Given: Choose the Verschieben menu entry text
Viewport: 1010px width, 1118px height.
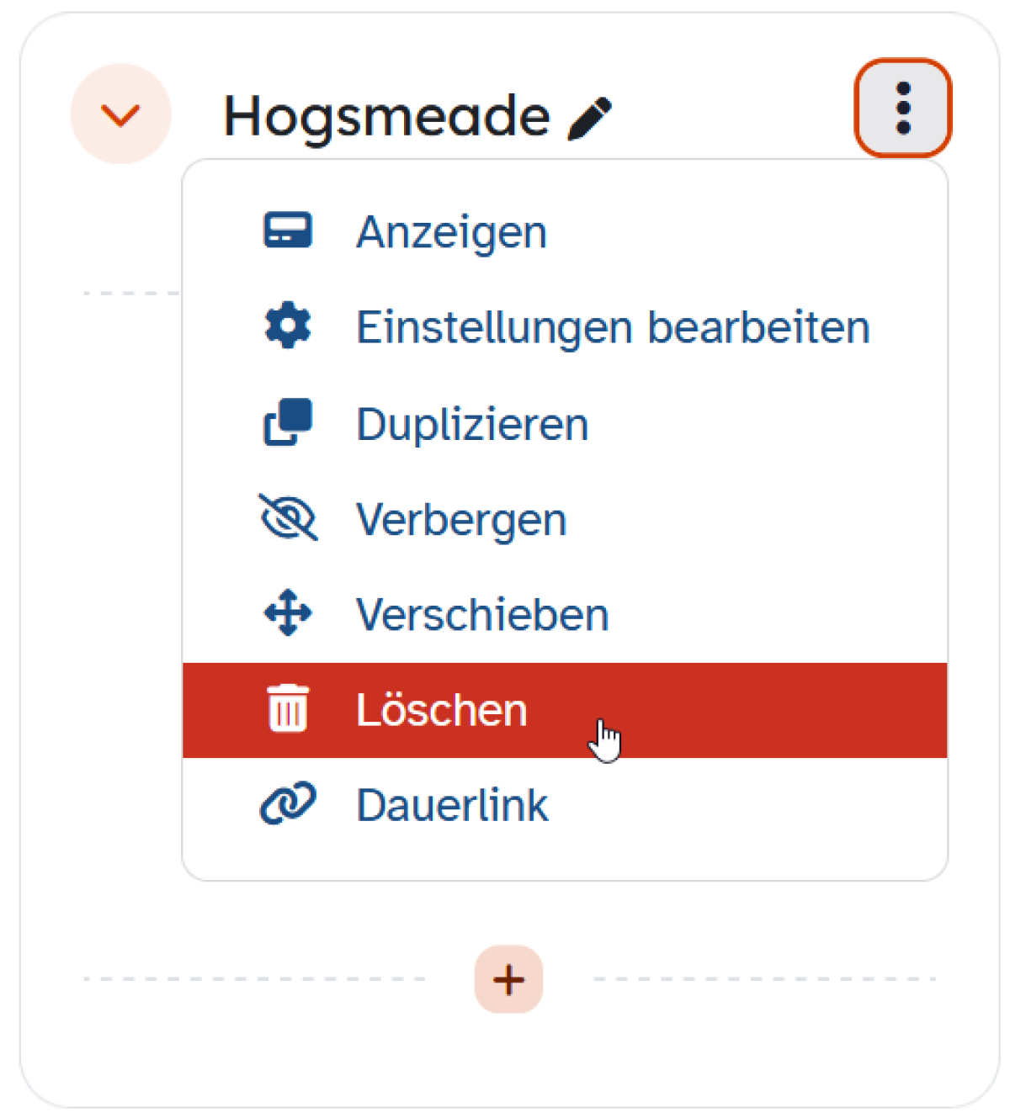Looking at the screenshot, I should 482,614.
